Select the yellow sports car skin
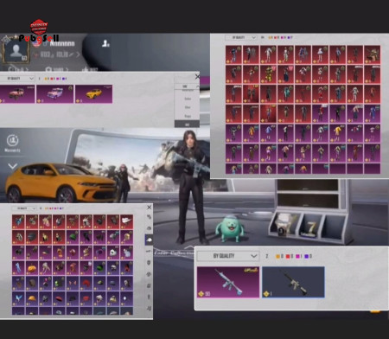The height and width of the screenshot is (339, 389). tap(93, 93)
